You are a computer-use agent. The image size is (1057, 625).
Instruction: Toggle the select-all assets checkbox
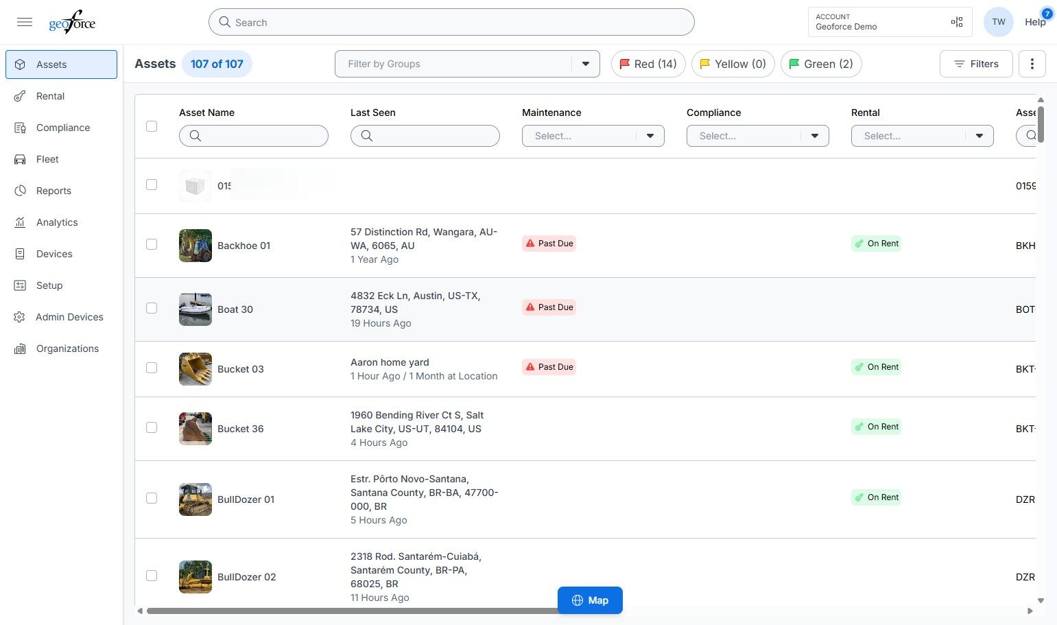click(152, 126)
